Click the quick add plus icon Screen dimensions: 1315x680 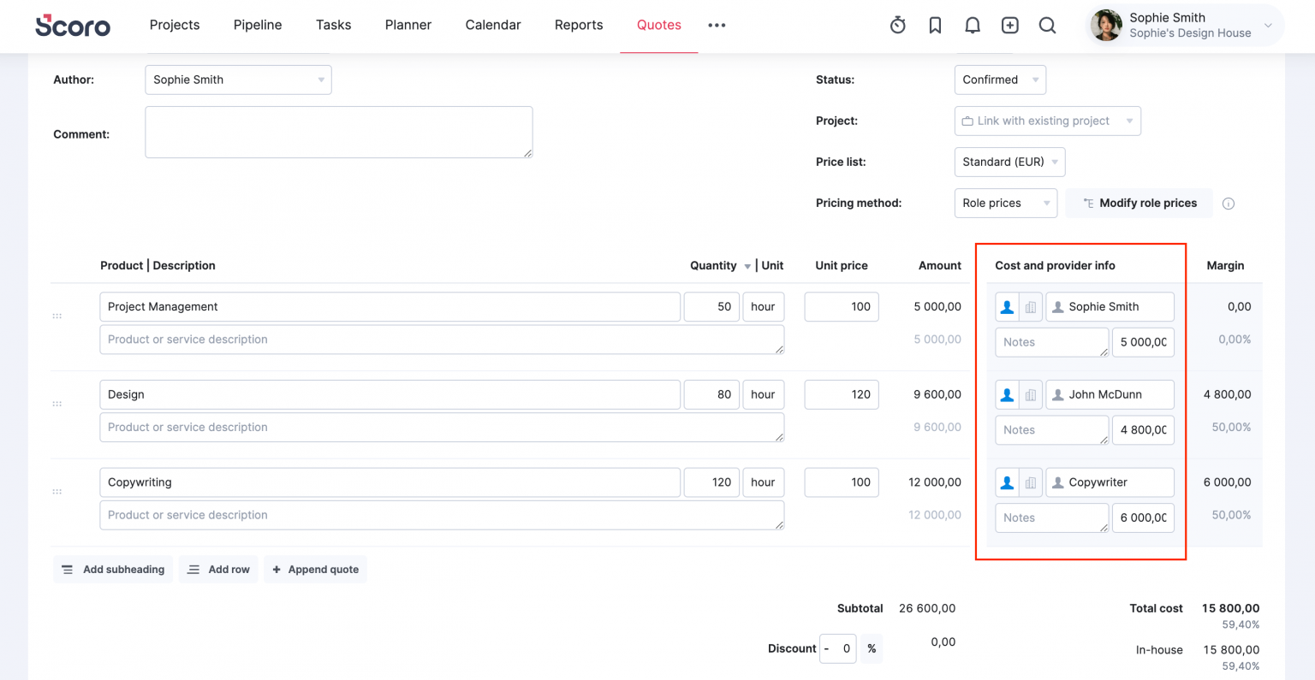point(1010,25)
